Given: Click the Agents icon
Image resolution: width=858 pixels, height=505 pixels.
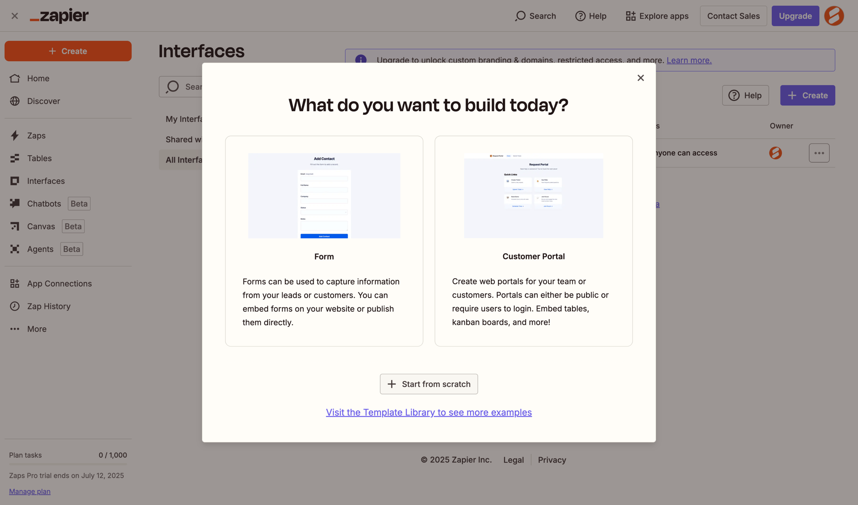Looking at the screenshot, I should pos(15,249).
